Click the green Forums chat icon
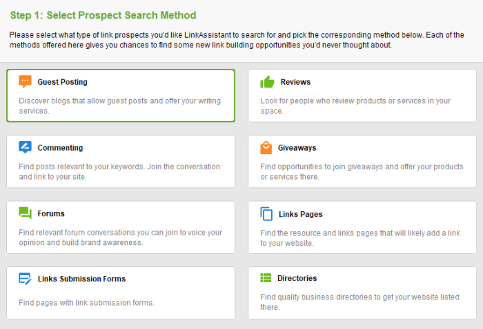Image resolution: width=483 pixels, height=329 pixels. (x=26, y=213)
